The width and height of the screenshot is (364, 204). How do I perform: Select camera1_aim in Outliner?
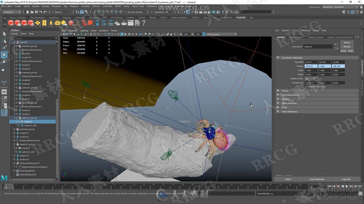(30, 126)
